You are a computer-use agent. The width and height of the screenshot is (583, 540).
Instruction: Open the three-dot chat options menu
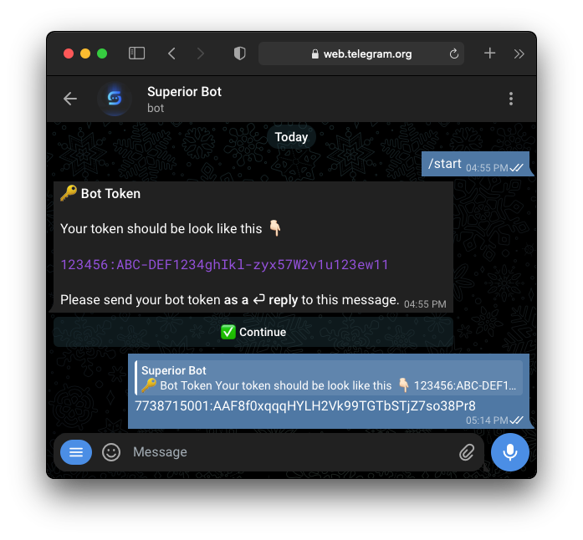coord(511,99)
